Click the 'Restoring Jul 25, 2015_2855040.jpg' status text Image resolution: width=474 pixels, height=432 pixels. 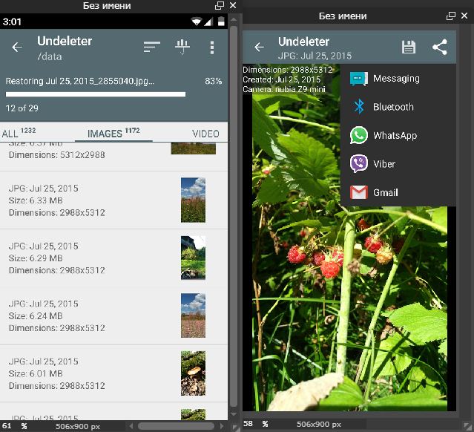[x=80, y=81]
